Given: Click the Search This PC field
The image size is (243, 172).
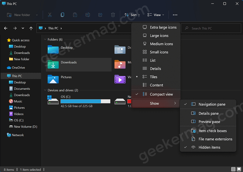Looking at the screenshot, I should [211, 28].
